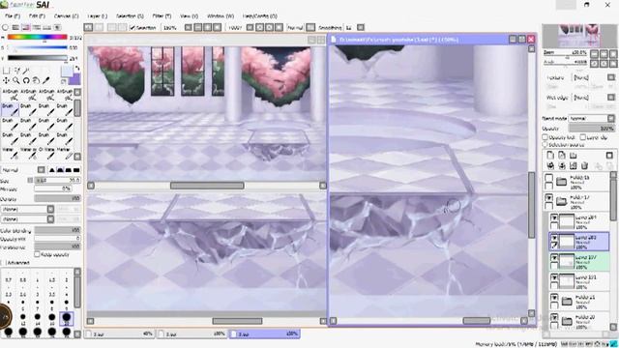Image resolution: width=619 pixels, height=348 pixels.
Task: Switch to the 40% zoom document tab
Action: tap(120, 333)
